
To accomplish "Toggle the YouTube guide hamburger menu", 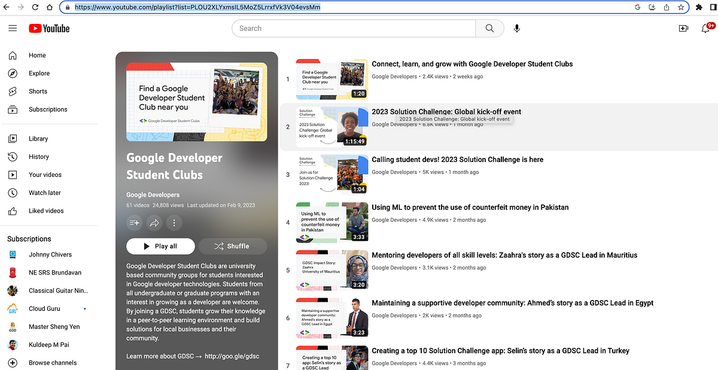I will 13,27.
